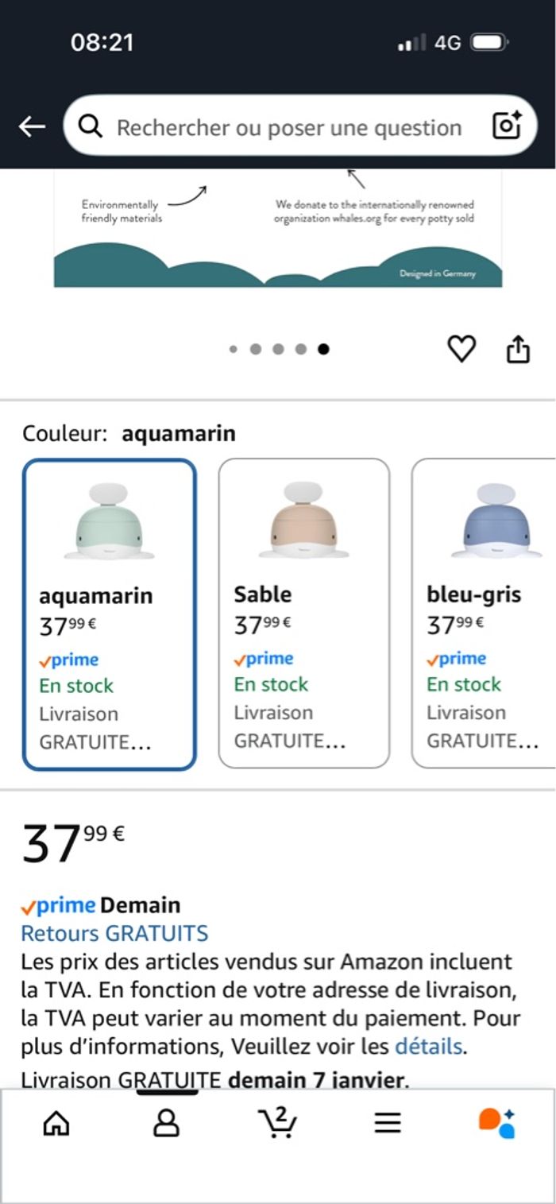Follow the TVA détails link
This screenshot has height=1204, width=556.
(428, 1046)
